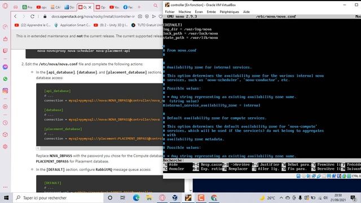
Task: Open the history clock sidebar icon
Action: point(5,123)
